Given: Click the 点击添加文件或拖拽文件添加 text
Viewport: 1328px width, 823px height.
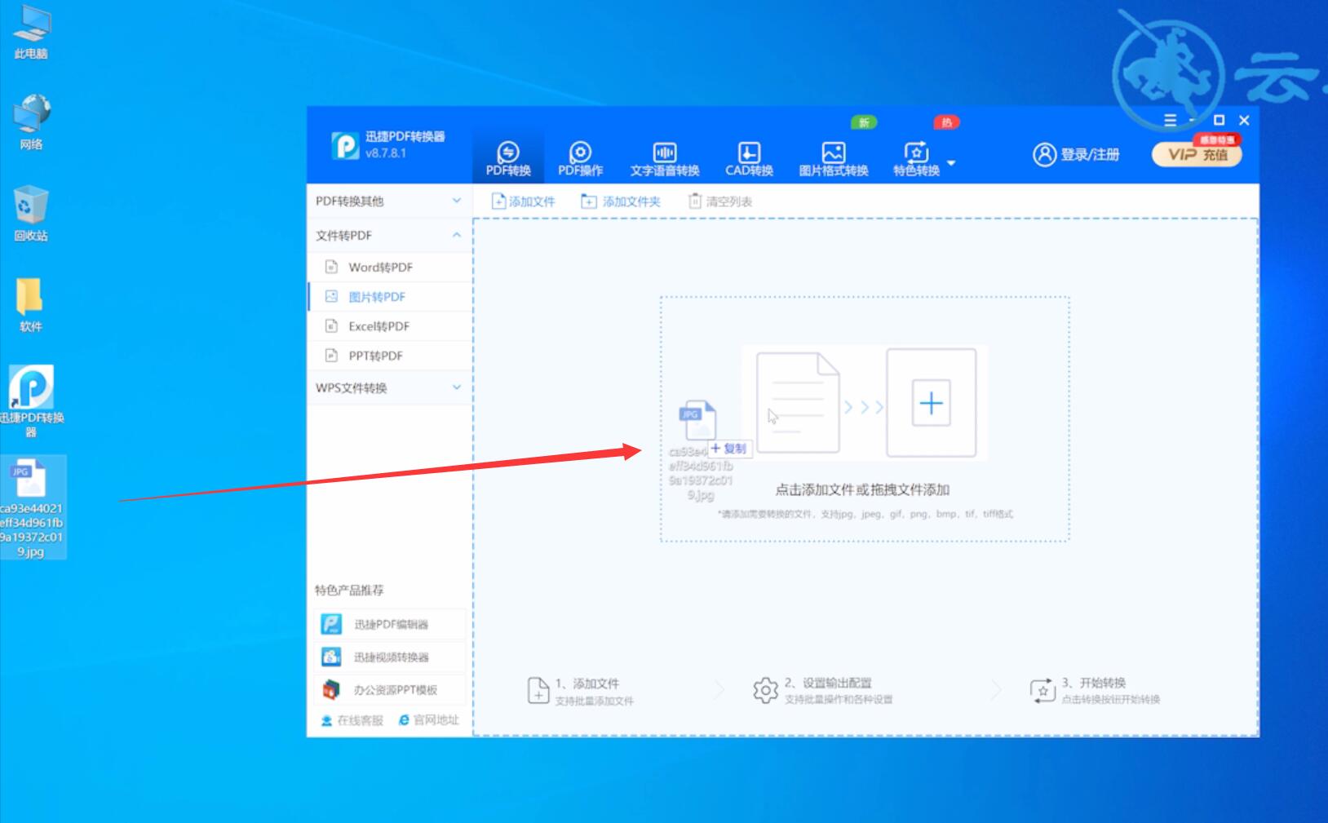Looking at the screenshot, I should point(862,489).
